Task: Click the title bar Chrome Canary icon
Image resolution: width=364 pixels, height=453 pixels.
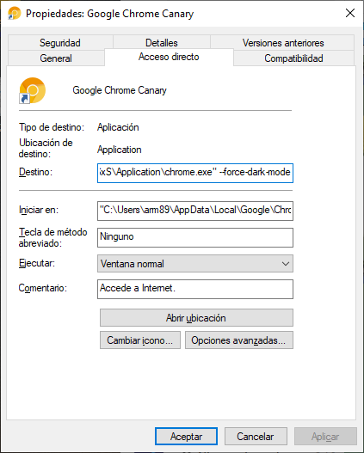Action: pos(14,13)
